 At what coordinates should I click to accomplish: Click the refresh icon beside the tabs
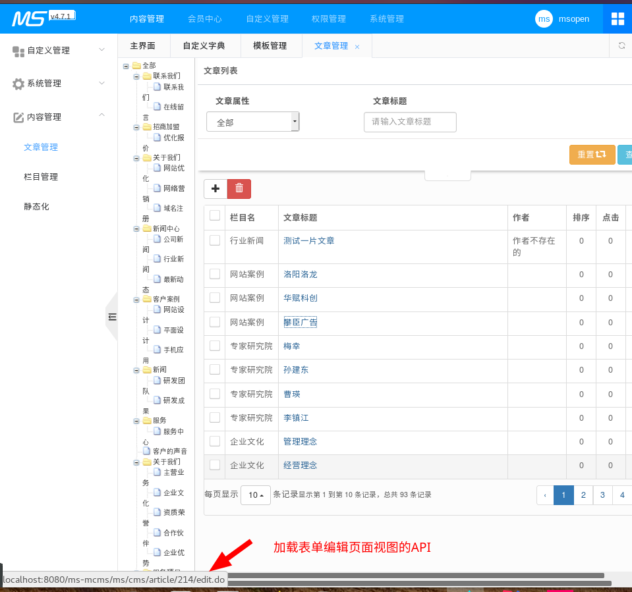[621, 45]
